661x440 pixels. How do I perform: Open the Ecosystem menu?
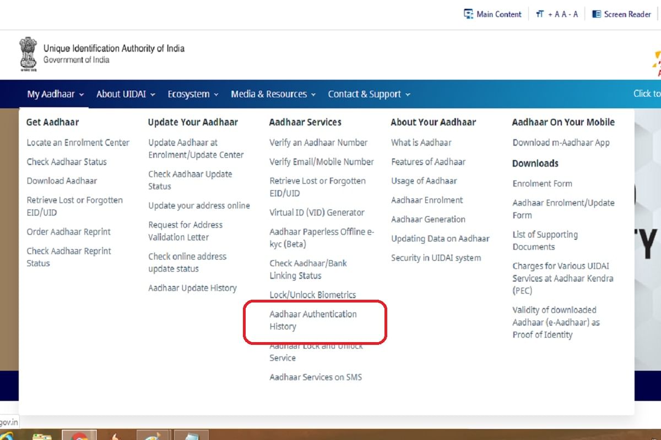(x=189, y=94)
